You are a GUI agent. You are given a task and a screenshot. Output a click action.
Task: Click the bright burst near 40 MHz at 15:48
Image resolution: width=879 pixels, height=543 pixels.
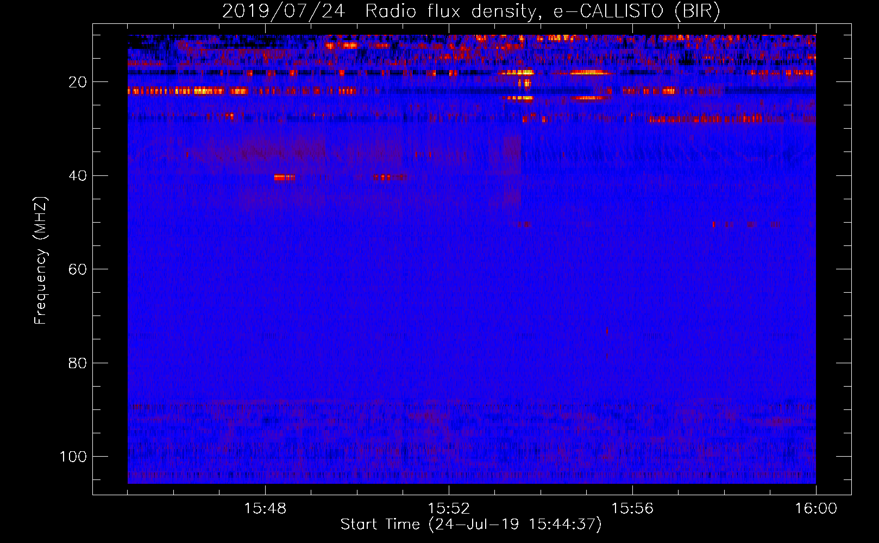(285, 177)
